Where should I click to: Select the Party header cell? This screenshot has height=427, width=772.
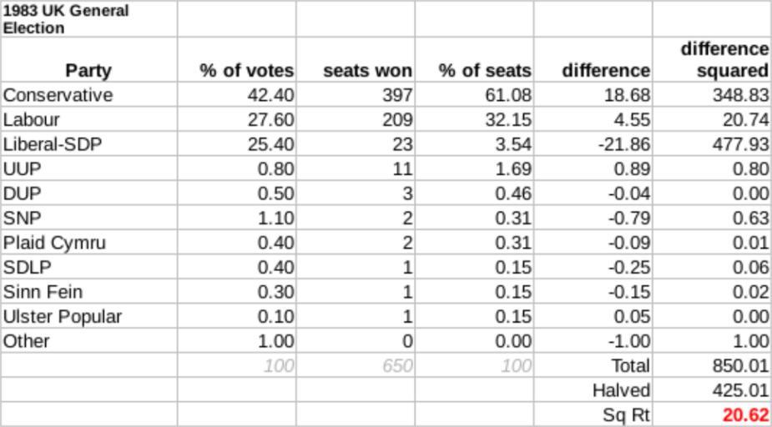88,70
